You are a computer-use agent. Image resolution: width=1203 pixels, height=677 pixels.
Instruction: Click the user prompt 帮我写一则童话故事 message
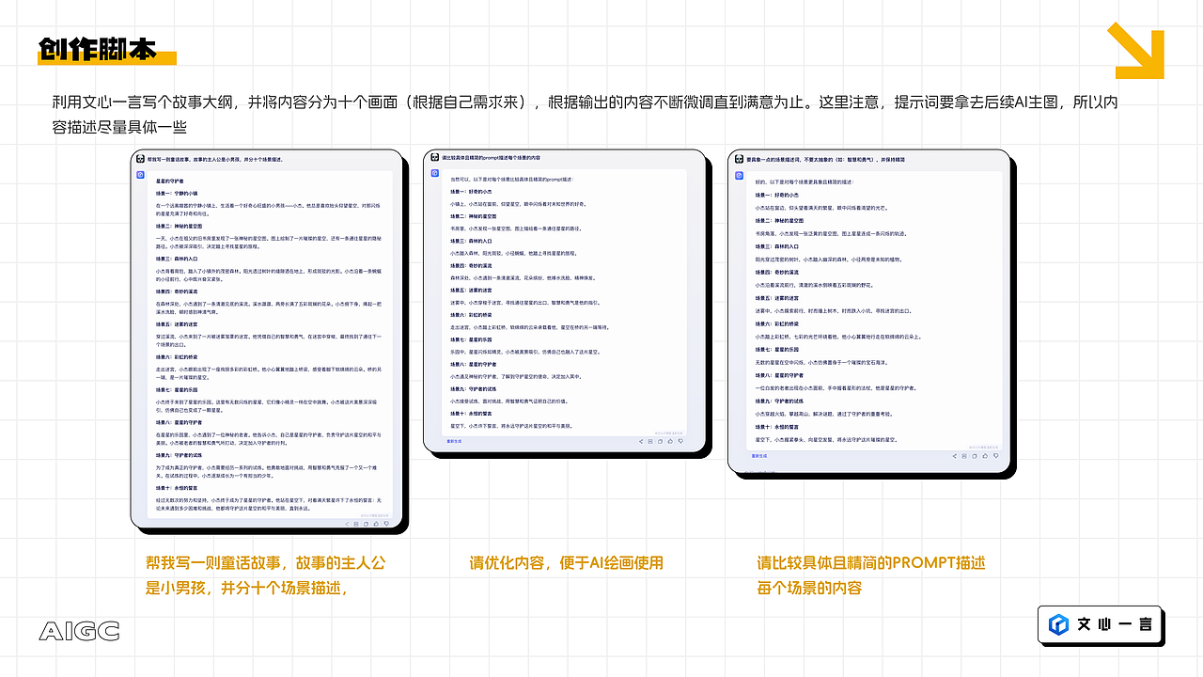tap(216, 159)
